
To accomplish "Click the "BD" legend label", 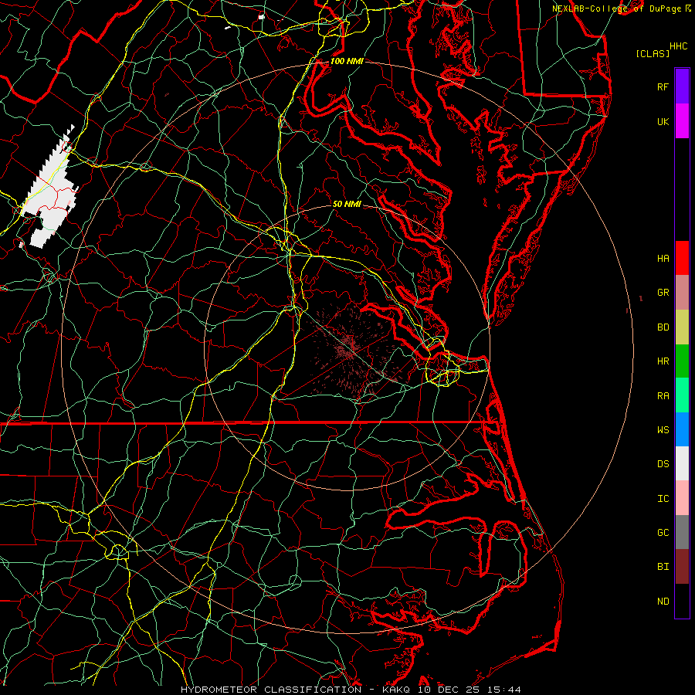I will [x=663, y=327].
